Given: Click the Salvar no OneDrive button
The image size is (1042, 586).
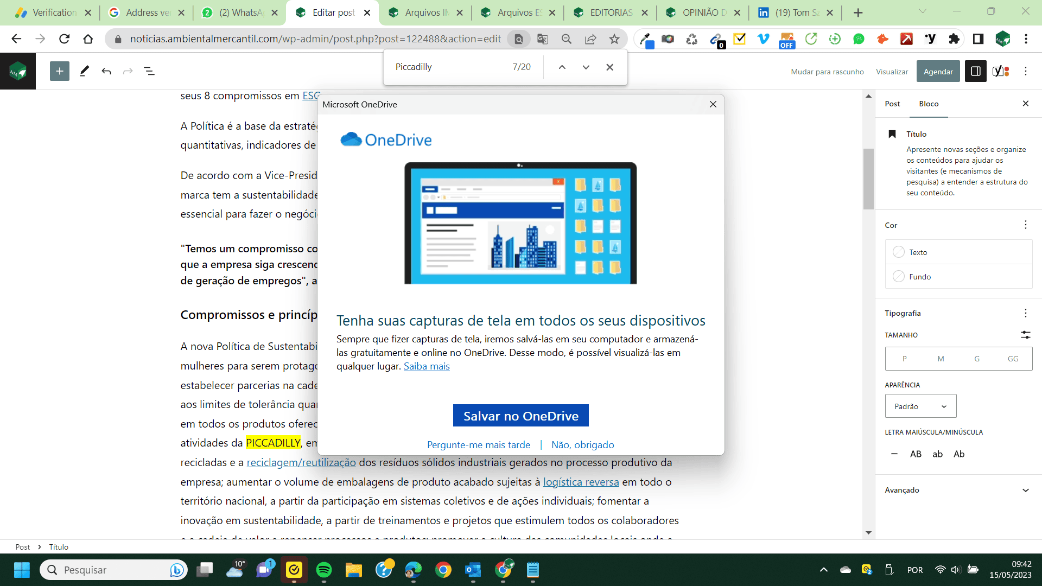Looking at the screenshot, I should coord(520,416).
